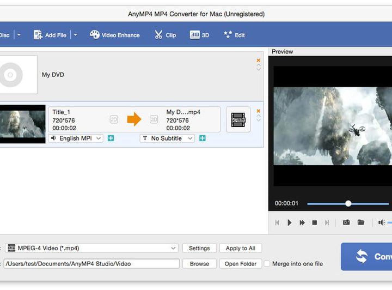The image size is (392, 290).
Task: Click the Add File toolbar button
Action: tap(50, 35)
